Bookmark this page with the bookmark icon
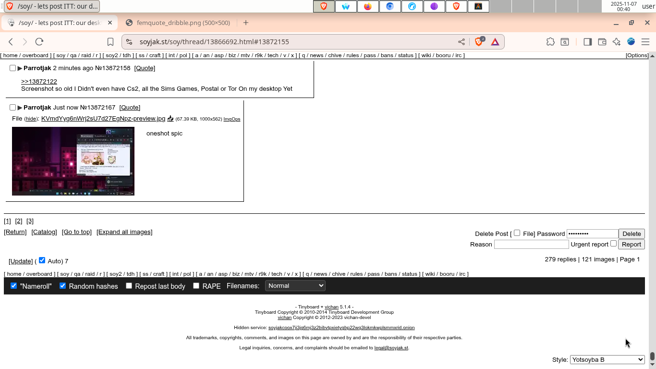The width and height of the screenshot is (656, 369). coord(110,42)
